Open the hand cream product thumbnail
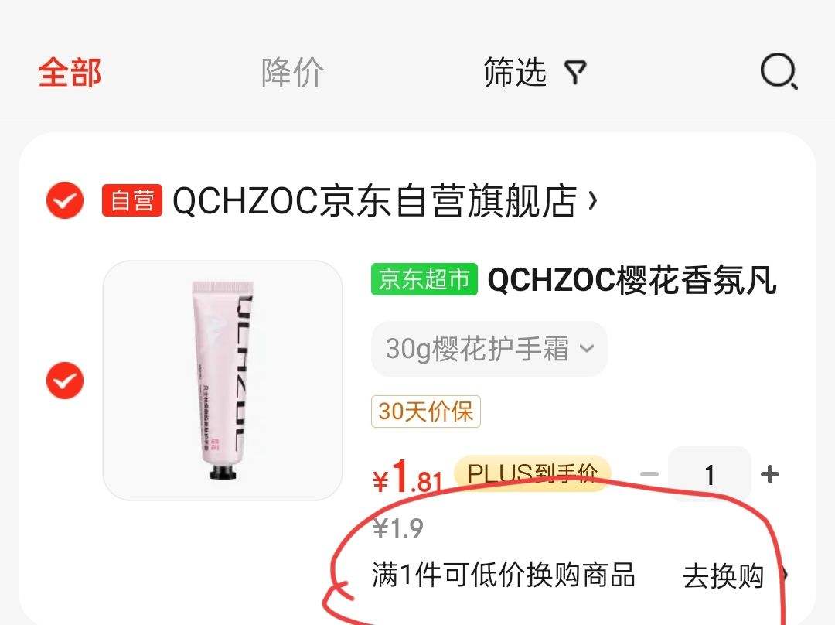The width and height of the screenshot is (835, 625). tap(223, 381)
